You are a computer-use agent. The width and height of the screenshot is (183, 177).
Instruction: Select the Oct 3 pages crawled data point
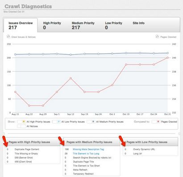click(x=112, y=85)
